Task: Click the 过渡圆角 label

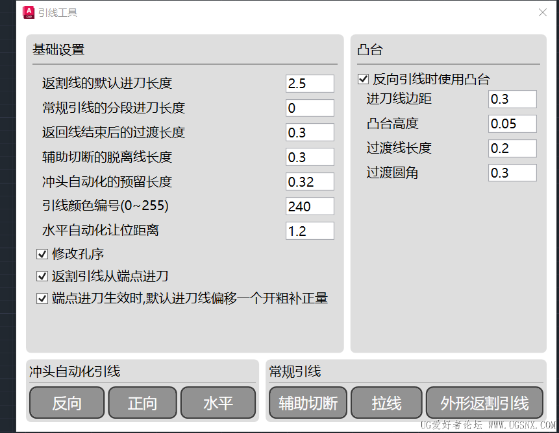Action: tap(393, 172)
